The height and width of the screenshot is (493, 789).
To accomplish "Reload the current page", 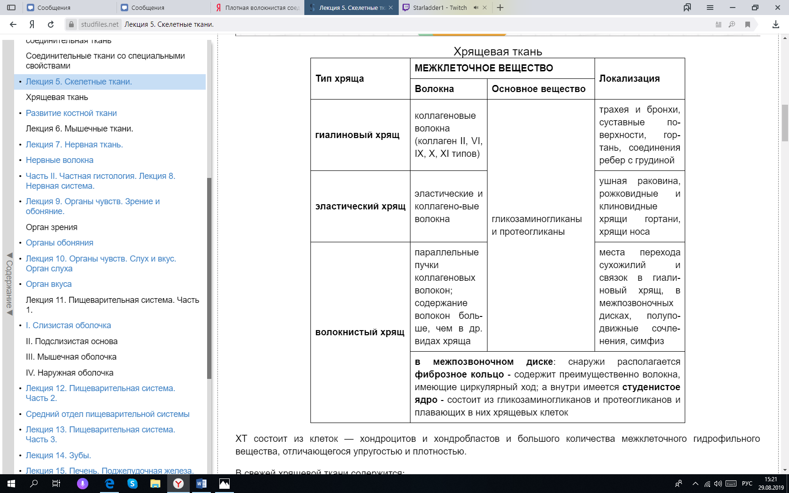I will [x=51, y=24].
